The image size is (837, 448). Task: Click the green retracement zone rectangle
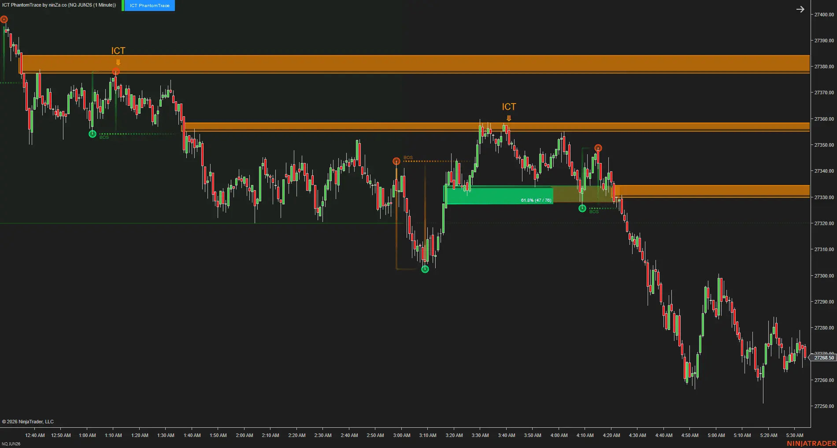coord(498,195)
